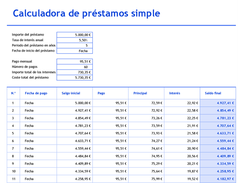Select total interest cell 730,35 €
This screenshot has height=183, width=238.
click(x=74, y=72)
